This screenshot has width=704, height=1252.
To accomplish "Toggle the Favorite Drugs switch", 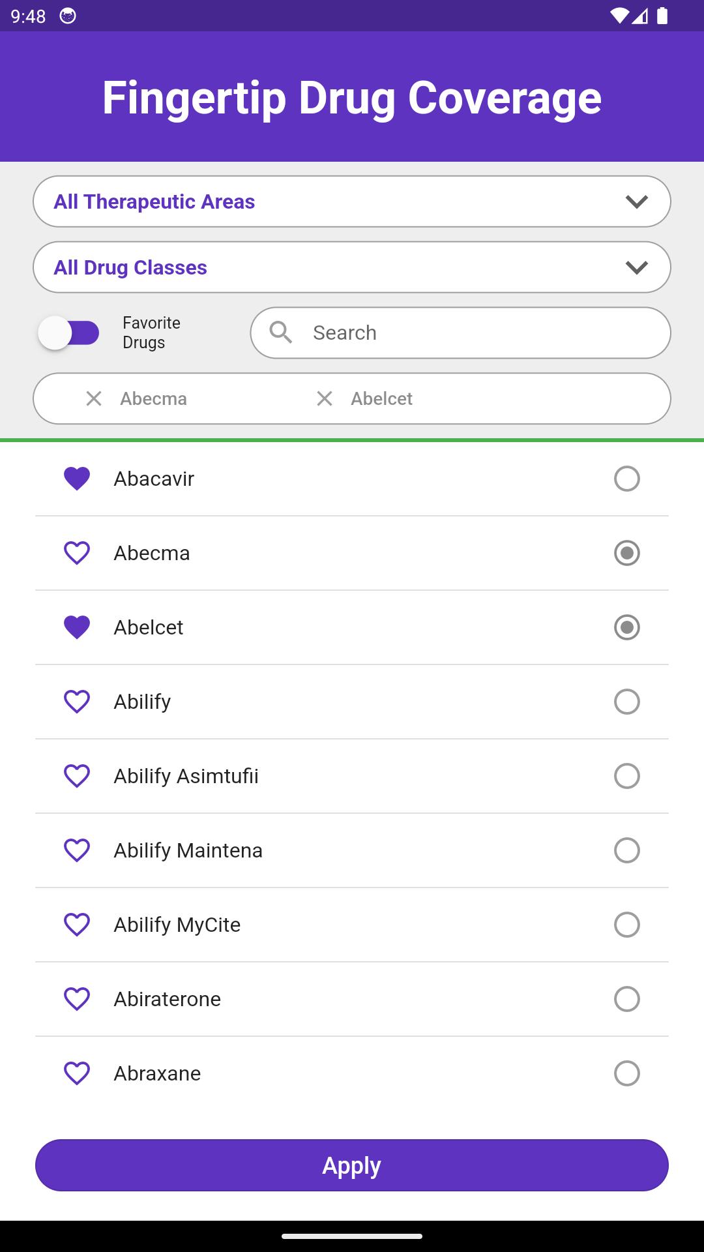I will (69, 333).
